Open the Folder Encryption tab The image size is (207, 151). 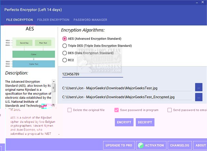(53, 20)
